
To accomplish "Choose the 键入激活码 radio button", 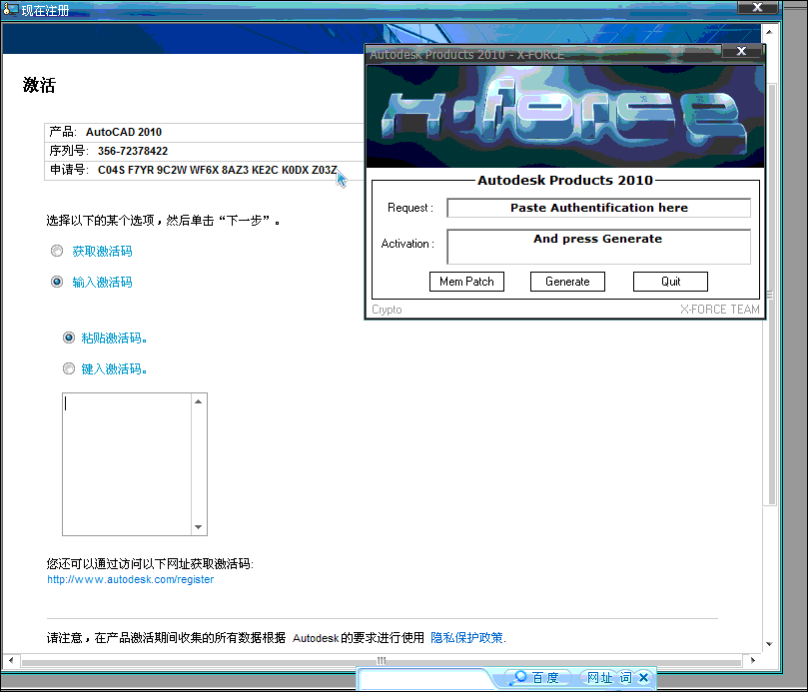I will tap(69, 368).
